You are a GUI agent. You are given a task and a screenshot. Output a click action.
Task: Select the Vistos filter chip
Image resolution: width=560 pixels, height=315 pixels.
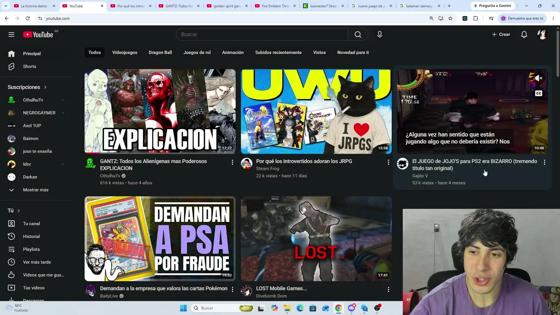tap(319, 52)
